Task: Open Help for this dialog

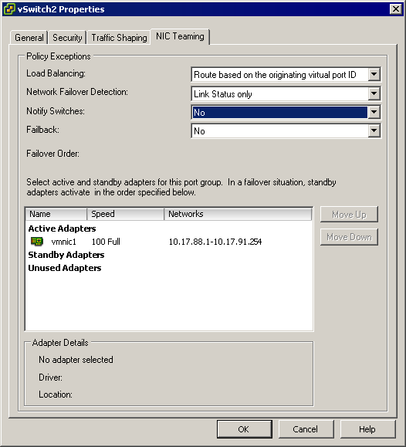Action: coord(367,429)
